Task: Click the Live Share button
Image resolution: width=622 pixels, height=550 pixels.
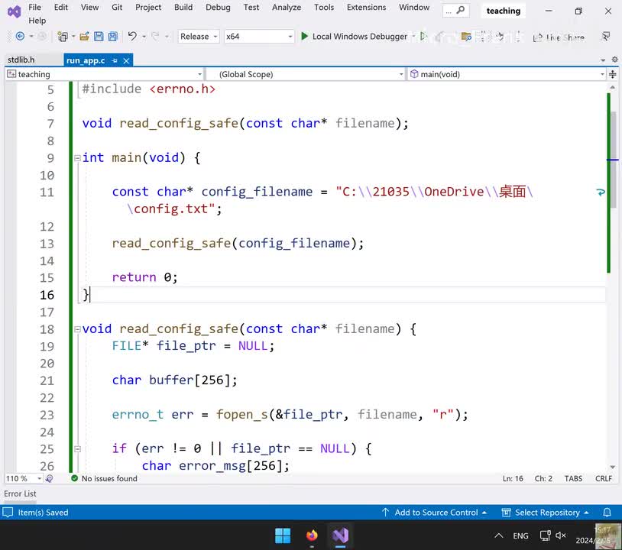Action: (559, 37)
